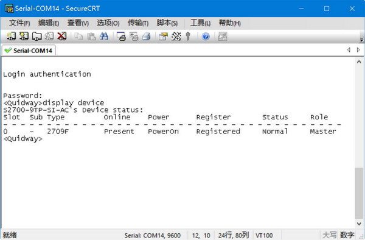Click 'VT100' in status bar

(x=264, y=235)
